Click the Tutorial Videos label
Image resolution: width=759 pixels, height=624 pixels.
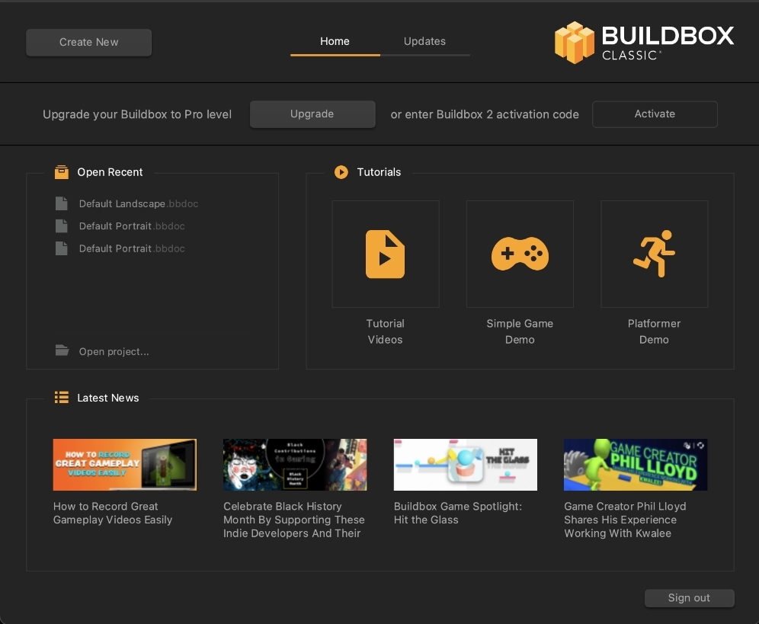click(x=385, y=331)
